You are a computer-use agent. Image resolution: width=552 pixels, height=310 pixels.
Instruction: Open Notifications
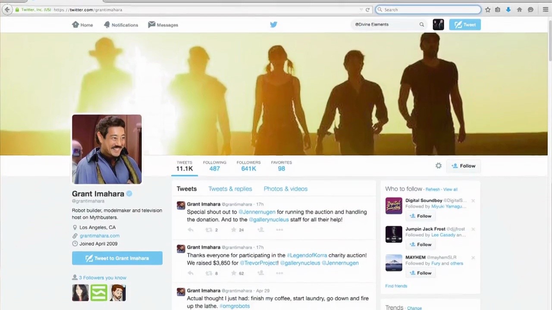(x=121, y=25)
